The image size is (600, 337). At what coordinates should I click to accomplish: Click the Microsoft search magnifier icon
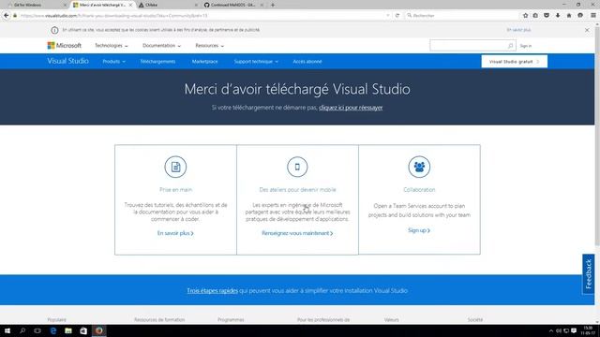[x=510, y=46]
